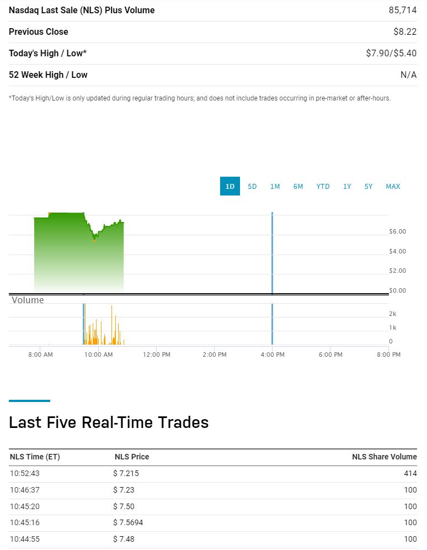This screenshot has width=427, height=550.
Task: Select the trade at 10:52:43
Action: coord(25,473)
